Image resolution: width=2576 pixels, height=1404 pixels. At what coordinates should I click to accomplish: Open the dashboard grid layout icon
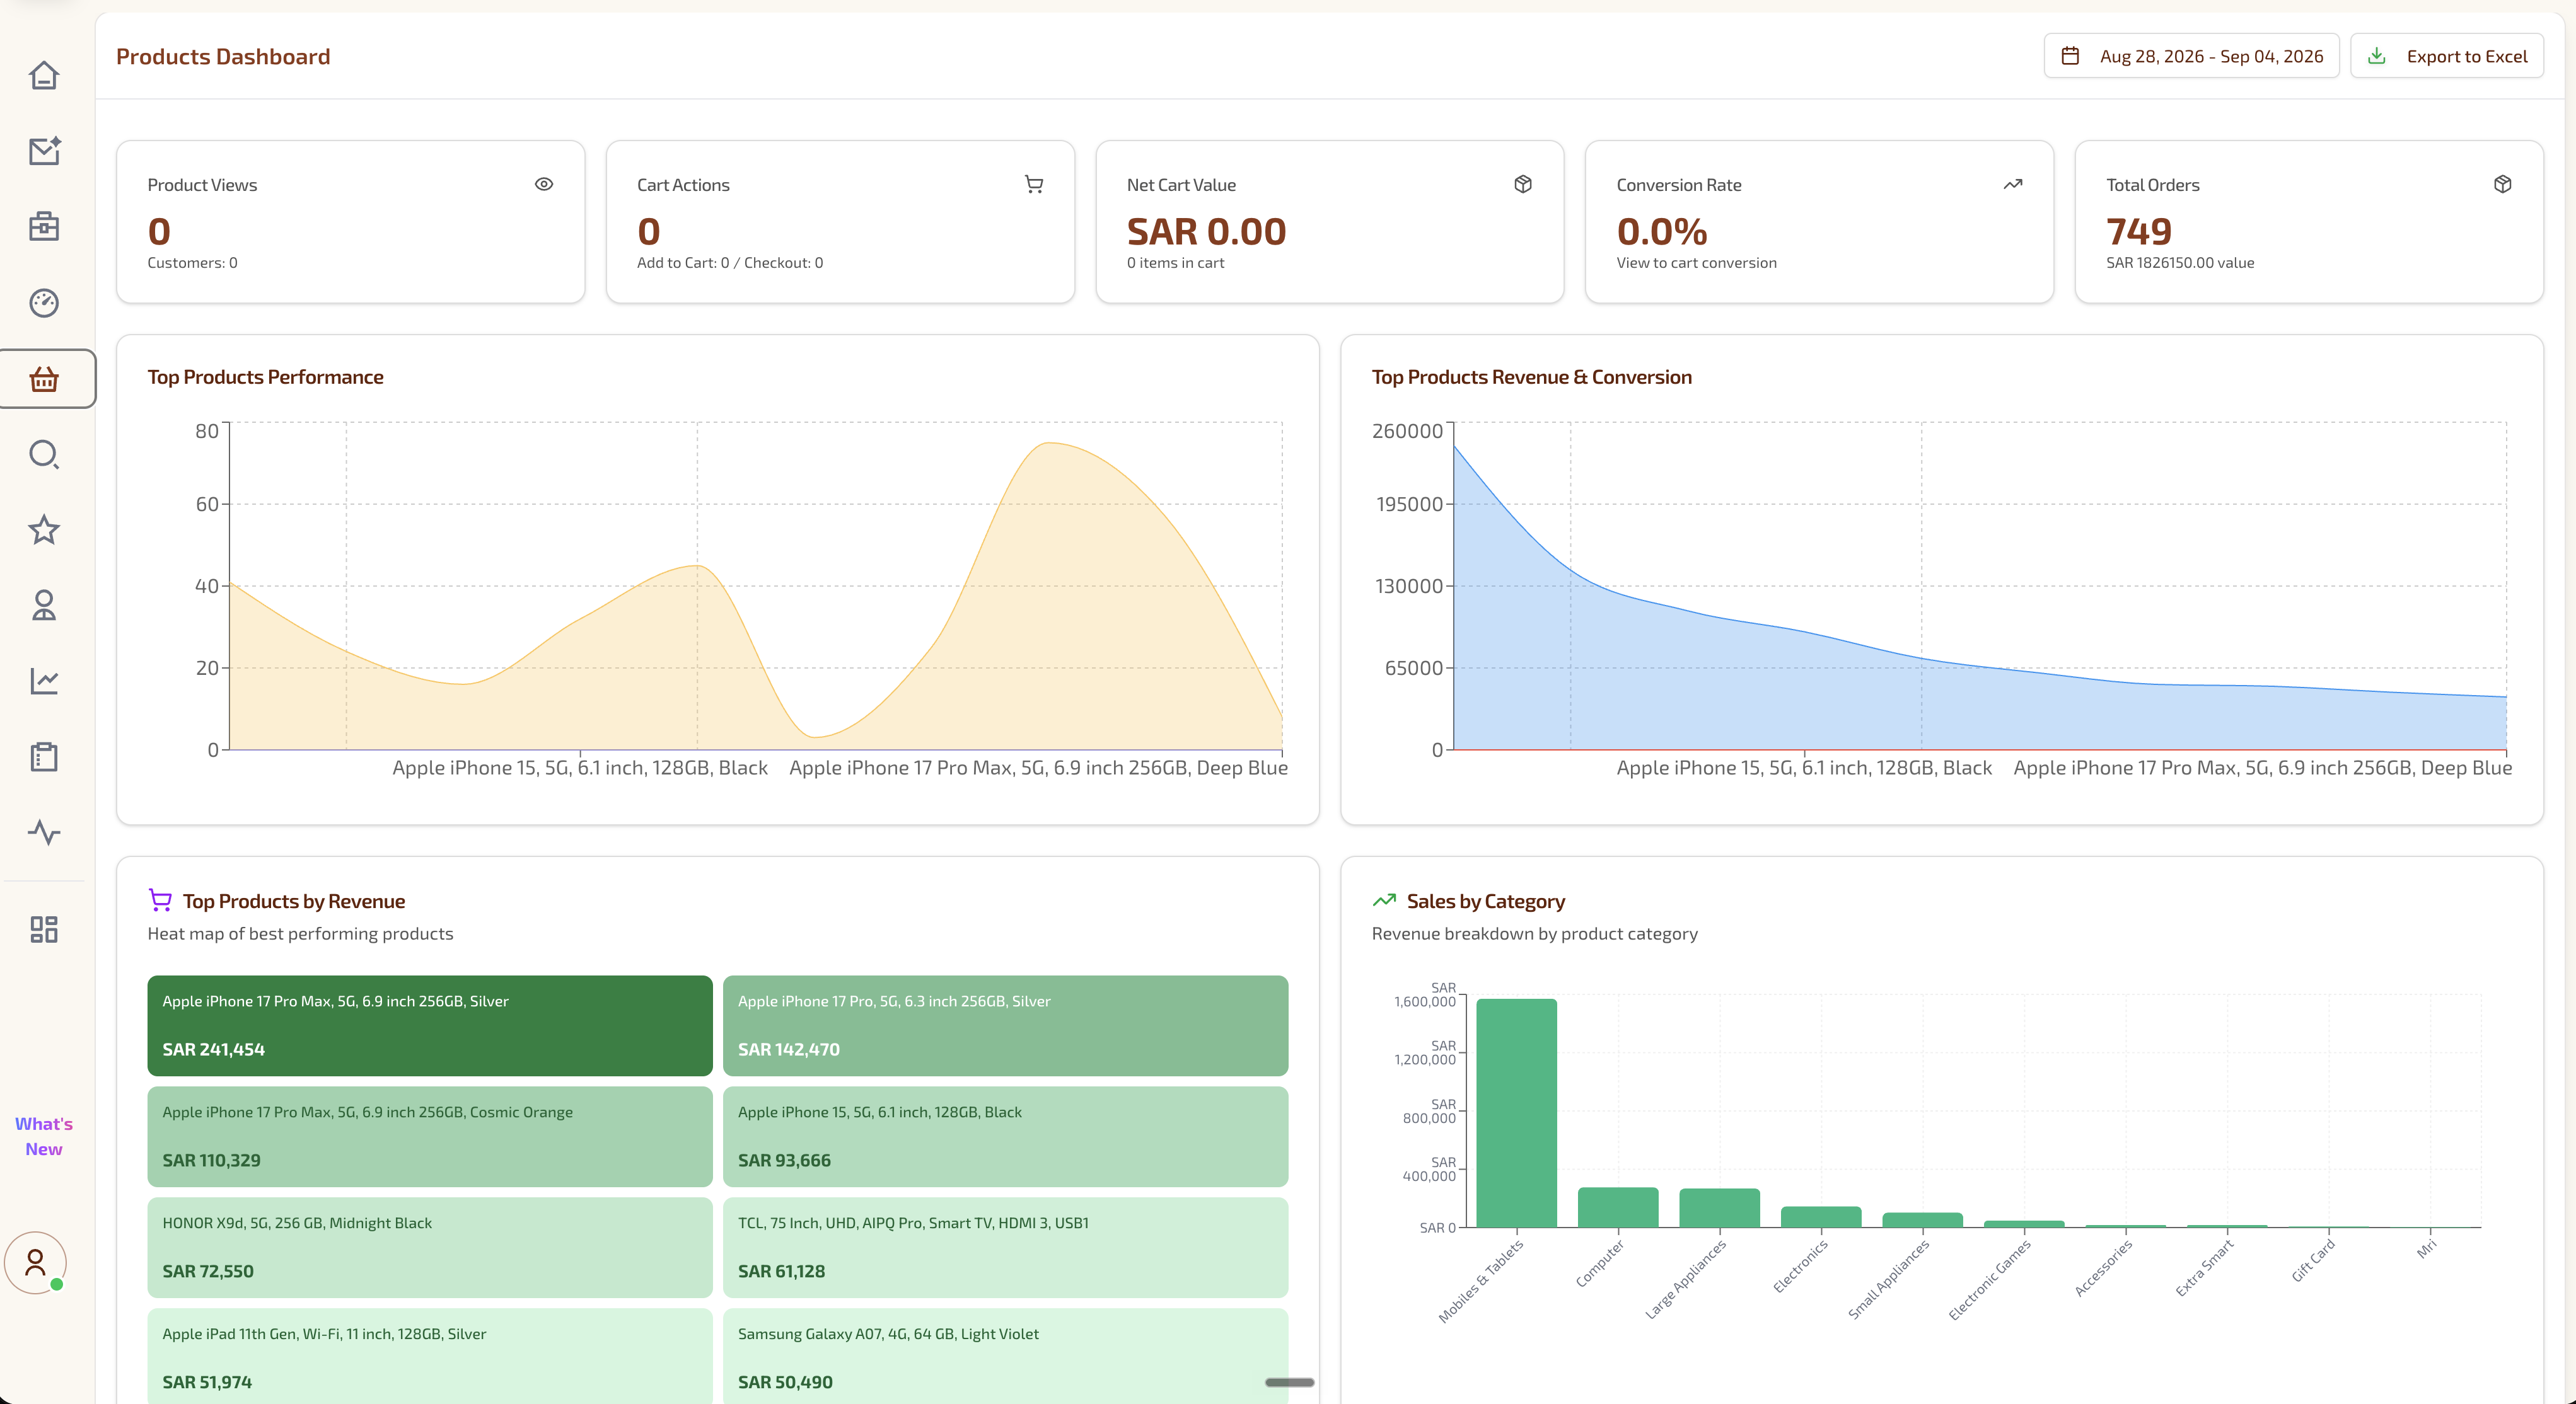coord(44,930)
